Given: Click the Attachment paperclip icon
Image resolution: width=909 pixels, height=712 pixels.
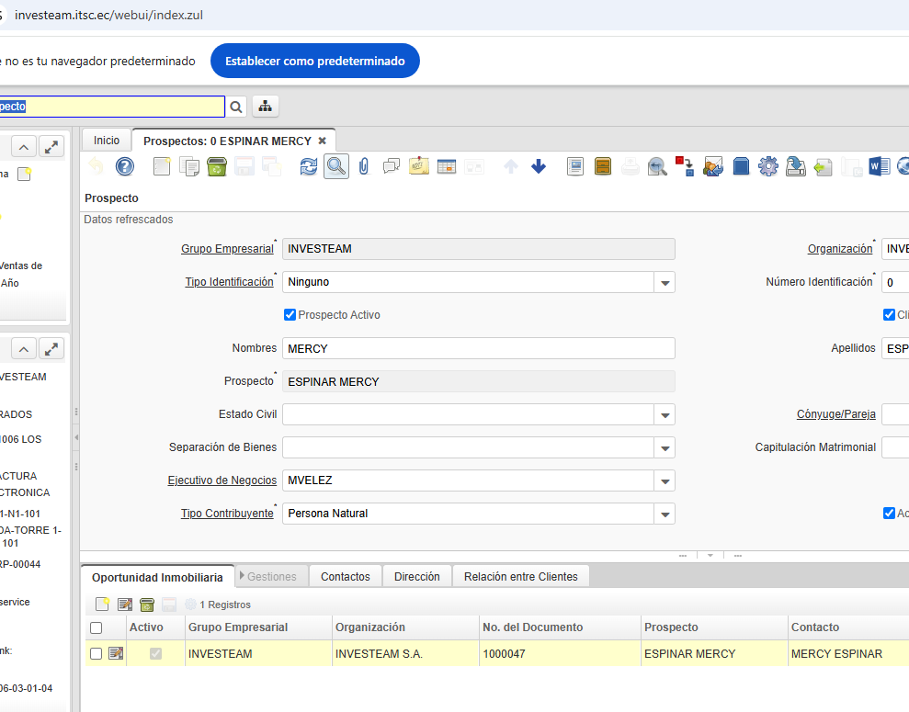Looking at the screenshot, I should [364, 166].
